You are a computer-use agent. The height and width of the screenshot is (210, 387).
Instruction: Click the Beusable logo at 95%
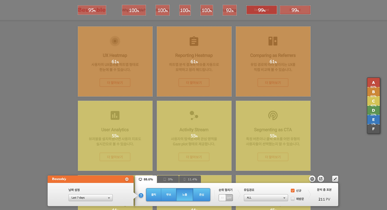coord(92,10)
